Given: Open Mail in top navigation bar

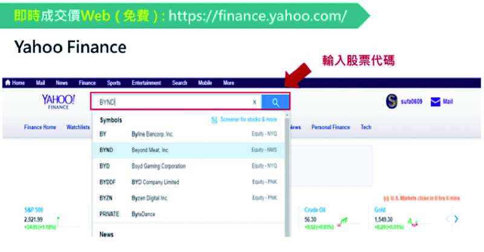Looking at the screenshot, I should point(41,83).
